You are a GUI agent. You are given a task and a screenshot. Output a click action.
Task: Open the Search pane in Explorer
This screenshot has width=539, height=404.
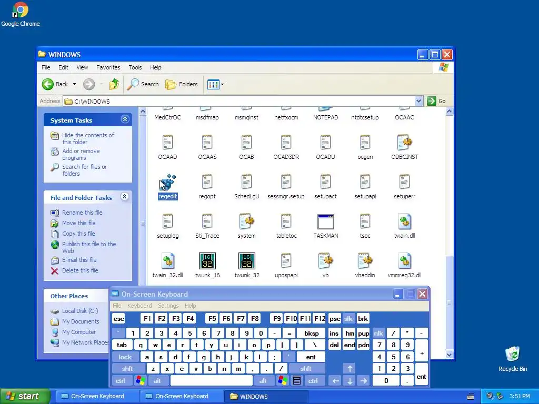(143, 84)
